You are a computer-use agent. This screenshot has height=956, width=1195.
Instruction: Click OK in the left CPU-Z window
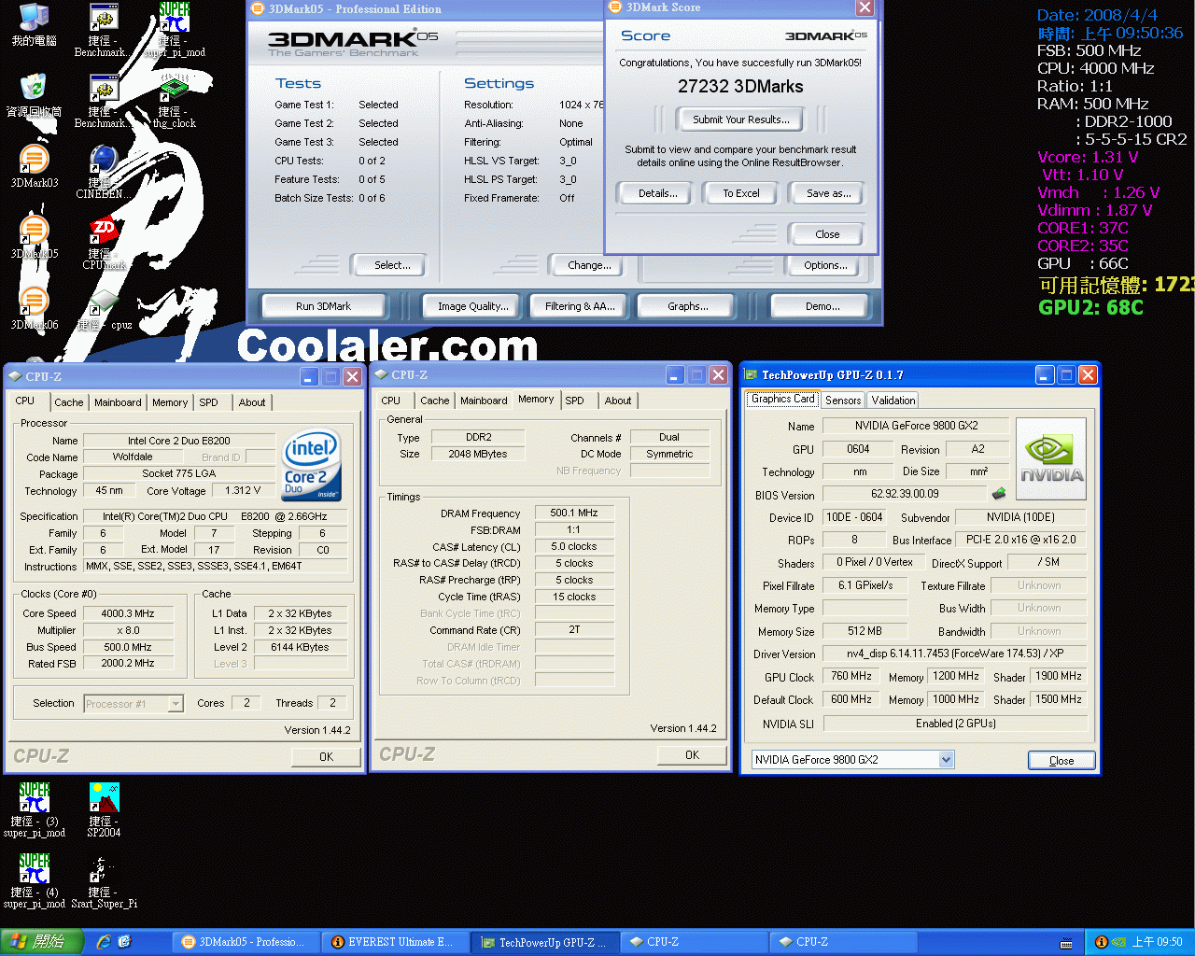point(326,757)
